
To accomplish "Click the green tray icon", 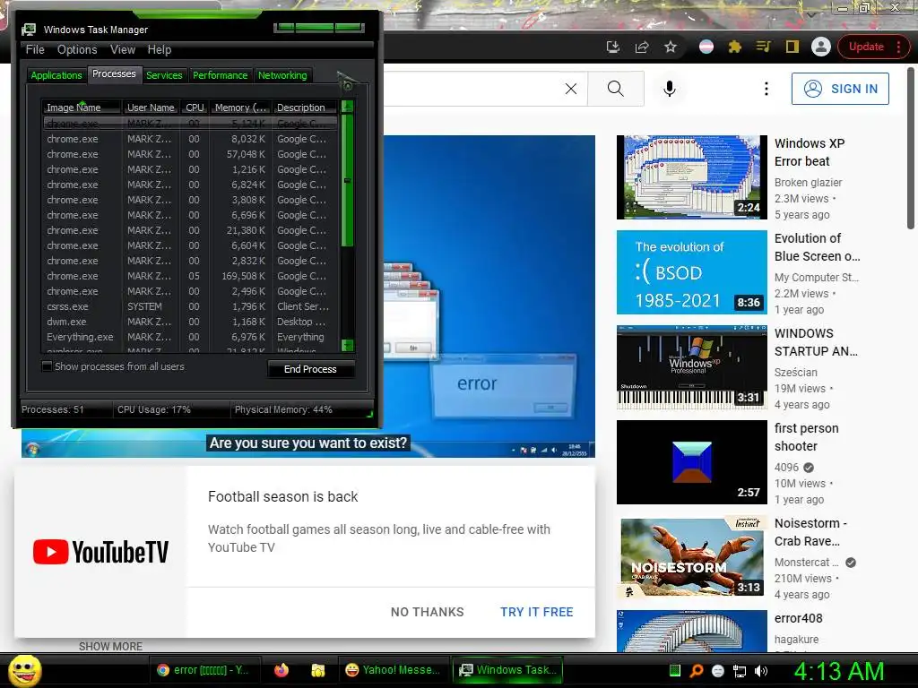I will tap(674, 671).
